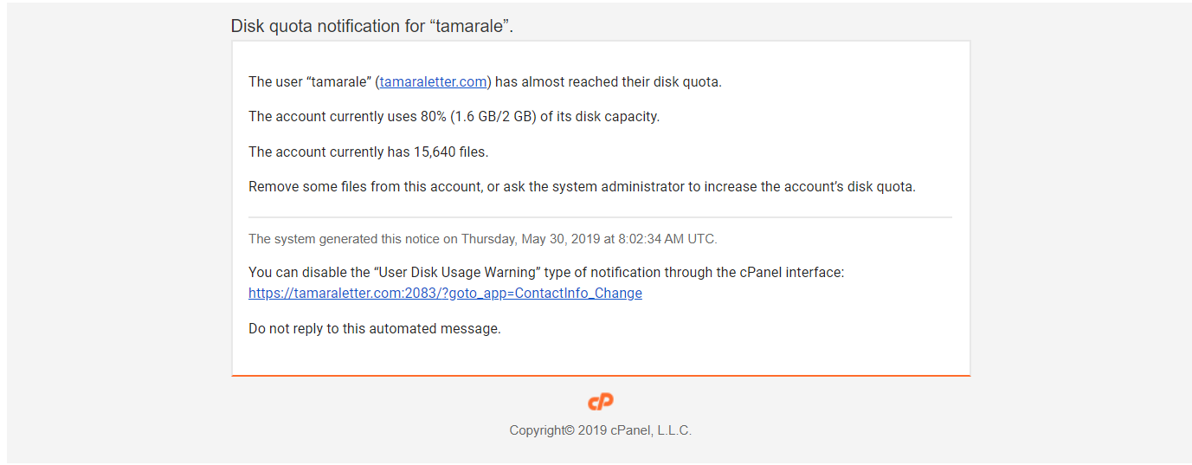The width and height of the screenshot is (1192, 465).
Task: Click "Do not reply" automated message text
Action: [375, 329]
